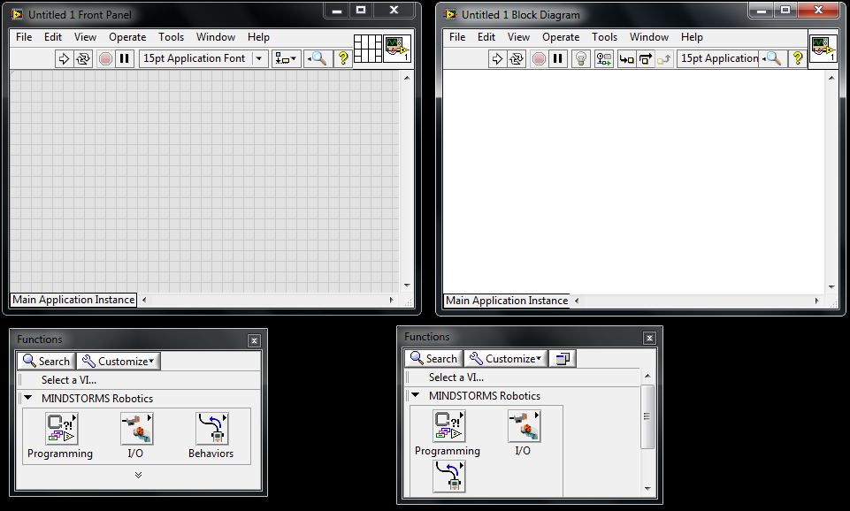Open Edit menu in Front Panel
Image resolution: width=850 pixels, height=511 pixels.
[53, 37]
